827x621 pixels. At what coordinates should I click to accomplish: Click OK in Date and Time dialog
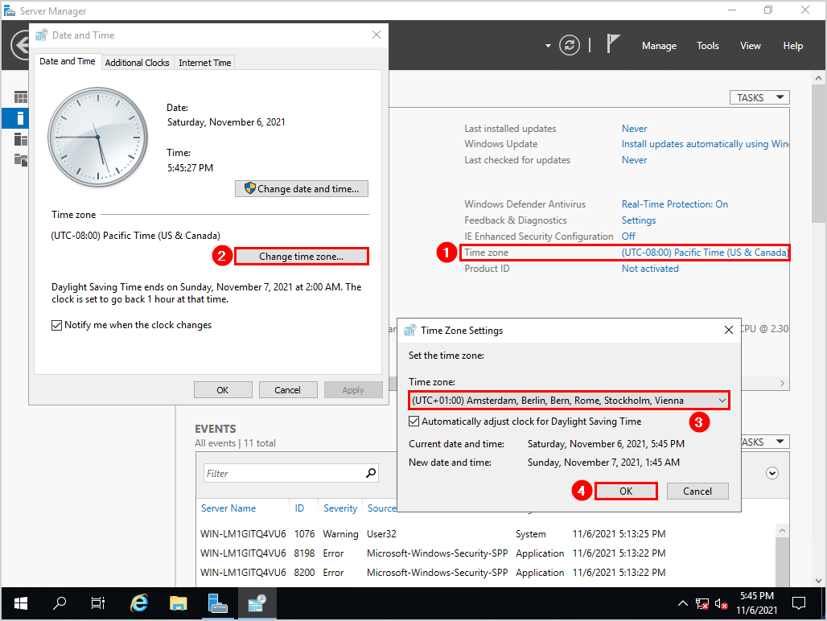(223, 390)
